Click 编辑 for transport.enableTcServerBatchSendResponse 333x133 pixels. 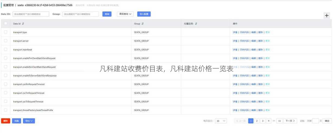coord(254,76)
